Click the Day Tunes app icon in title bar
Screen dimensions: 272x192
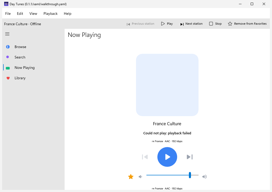tap(6, 4)
